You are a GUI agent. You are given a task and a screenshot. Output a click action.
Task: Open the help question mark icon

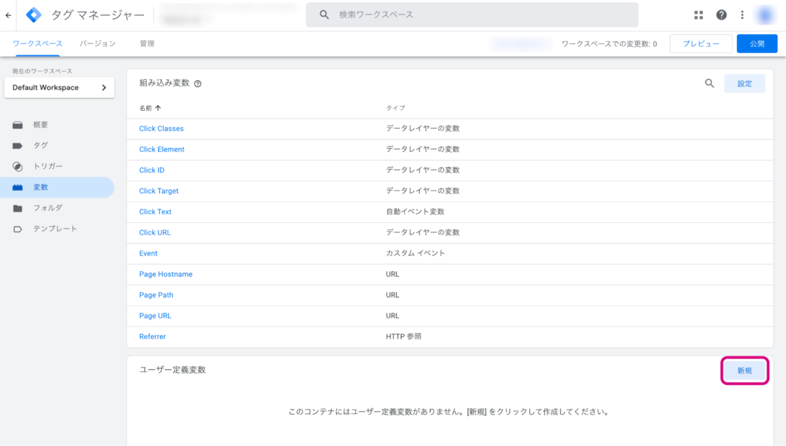[x=721, y=15]
